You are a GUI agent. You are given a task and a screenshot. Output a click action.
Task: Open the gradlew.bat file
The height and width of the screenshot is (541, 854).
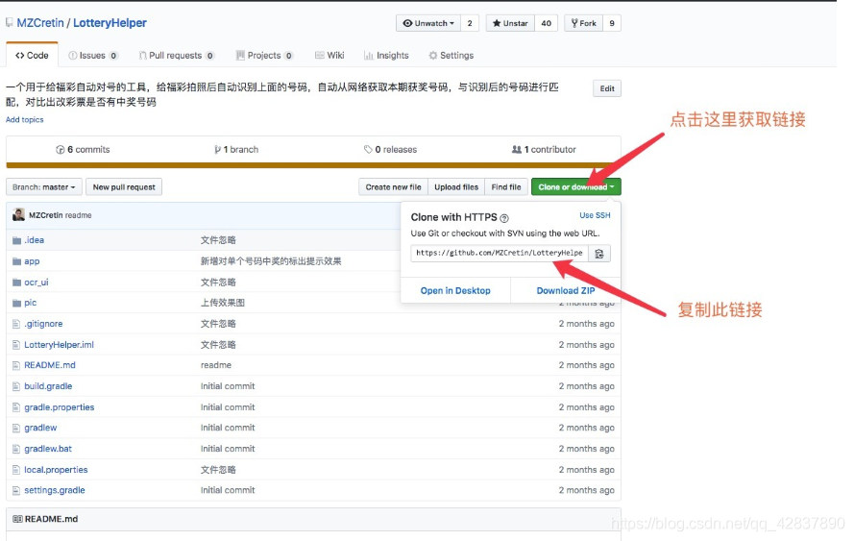point(48,449)
